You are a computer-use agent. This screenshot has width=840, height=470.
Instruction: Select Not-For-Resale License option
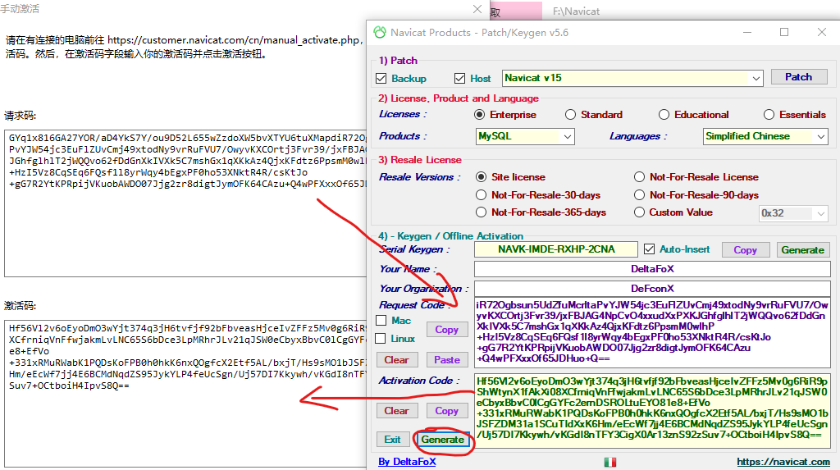coord(639,177)
